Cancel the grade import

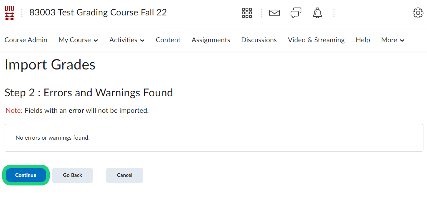(125, 175)
